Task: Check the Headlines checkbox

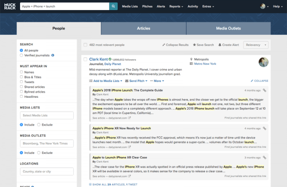Action: (22, 96)
